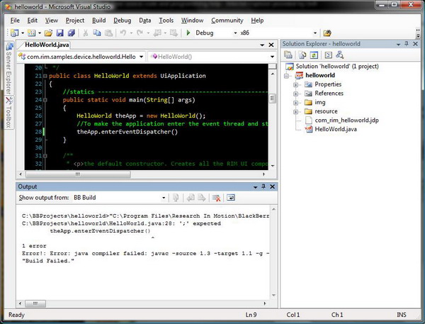Viewport: 425px width, 324px height.
Task: Click the Save All toolbar icon
Action: pyautogui.click(x=72, y=33)
